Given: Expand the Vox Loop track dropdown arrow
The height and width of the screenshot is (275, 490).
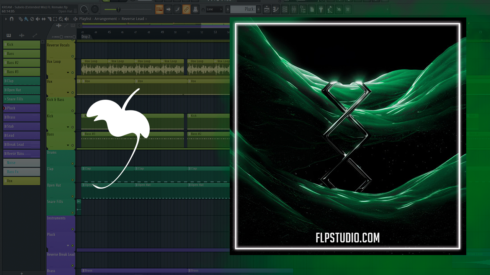Looking at the screenshot, I should click(x=68, y=73).
